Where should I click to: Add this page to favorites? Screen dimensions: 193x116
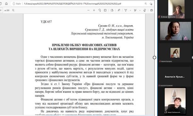(x=151, y=4)
